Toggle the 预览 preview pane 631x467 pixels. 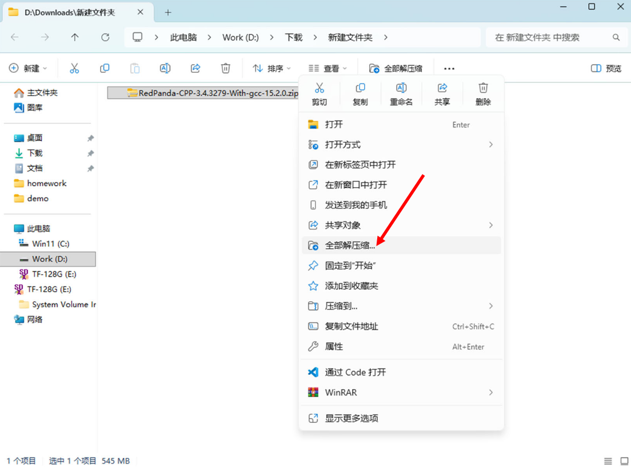coord(606,69)
